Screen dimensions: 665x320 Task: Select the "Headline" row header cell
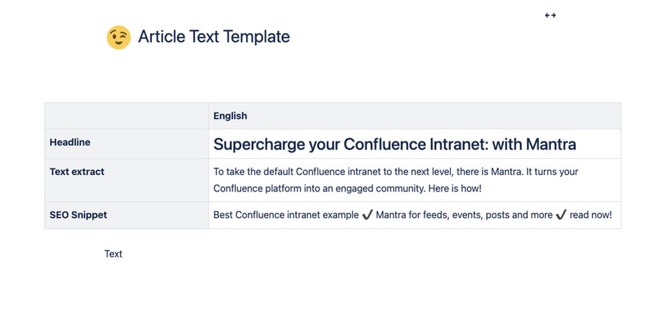(x=70, y=142)
